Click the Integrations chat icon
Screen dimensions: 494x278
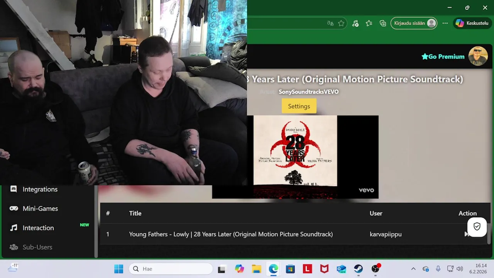click(x=14, y=189)
